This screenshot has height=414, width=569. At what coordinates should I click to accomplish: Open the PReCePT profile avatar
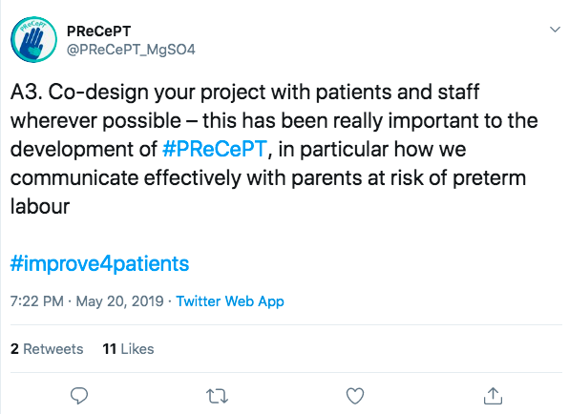(x=33, y=39)
